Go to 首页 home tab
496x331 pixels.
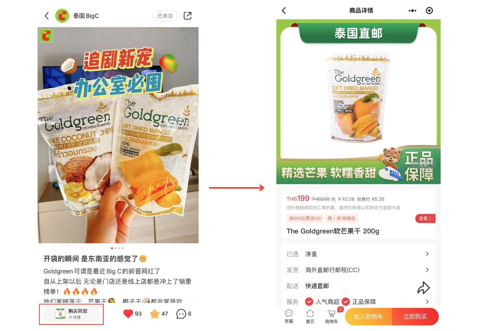(310, 317)
